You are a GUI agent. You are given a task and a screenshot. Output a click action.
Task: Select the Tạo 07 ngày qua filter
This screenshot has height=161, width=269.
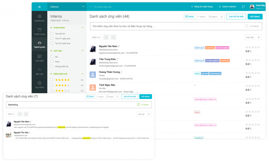[x=52, y=38]
